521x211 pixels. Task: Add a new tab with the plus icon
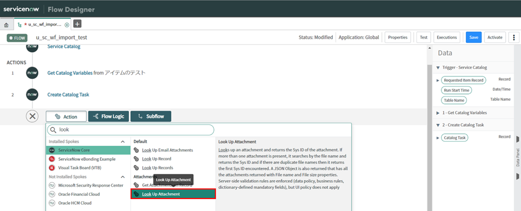77,24
